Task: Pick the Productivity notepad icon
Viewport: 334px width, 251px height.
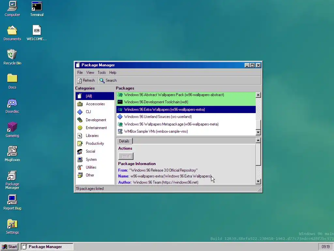Action: pos(80,143)
